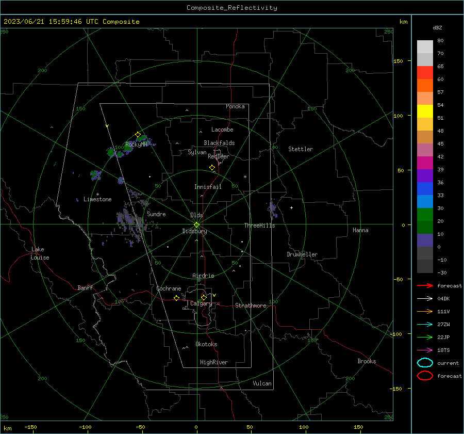Click the dBZ legend heading
Image resolution: width=464 pixels, height=434 pixels.
(x=437, y=27)
